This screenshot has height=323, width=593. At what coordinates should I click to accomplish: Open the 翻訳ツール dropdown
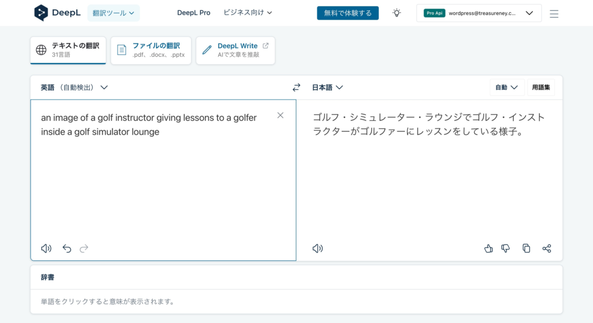click(x=114, y=13)
